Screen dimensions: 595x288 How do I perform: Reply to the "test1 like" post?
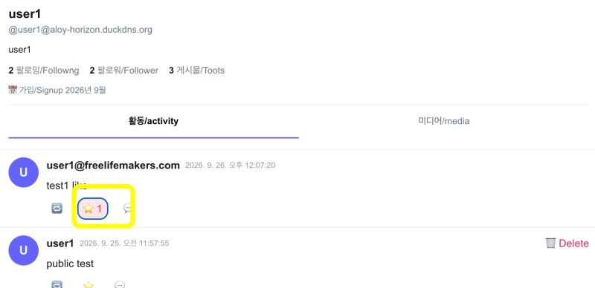128,209
